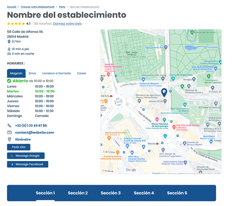
Task: Select the Columpios y Barras Deportivas marker
Action: click(209, 77)
